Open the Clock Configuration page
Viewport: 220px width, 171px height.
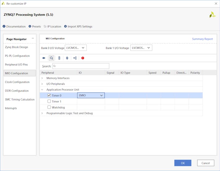(17, 82)
